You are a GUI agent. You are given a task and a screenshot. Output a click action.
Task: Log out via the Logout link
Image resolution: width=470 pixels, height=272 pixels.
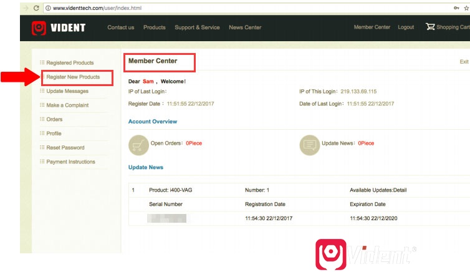(406, 27)
